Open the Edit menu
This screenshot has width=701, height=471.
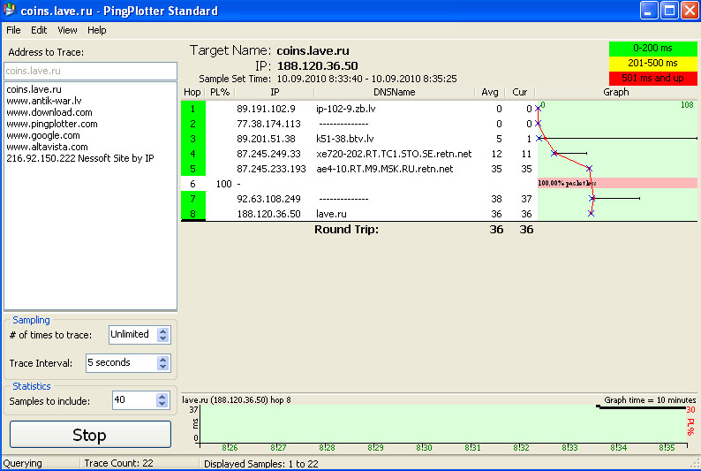[x=39, y=30]
